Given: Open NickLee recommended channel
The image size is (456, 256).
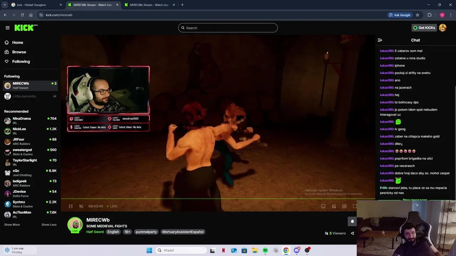Looking at the screenshot, I should pos(30,131).
